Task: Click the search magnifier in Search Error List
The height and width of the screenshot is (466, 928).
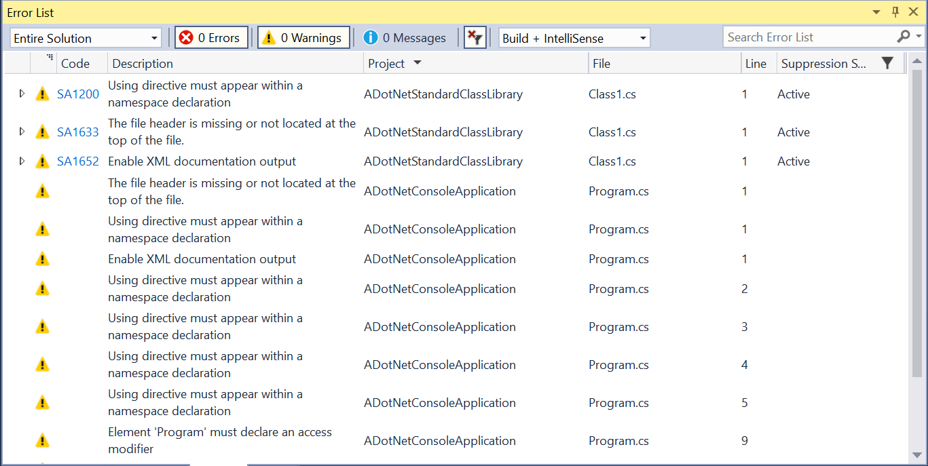Action: (903, 37)
